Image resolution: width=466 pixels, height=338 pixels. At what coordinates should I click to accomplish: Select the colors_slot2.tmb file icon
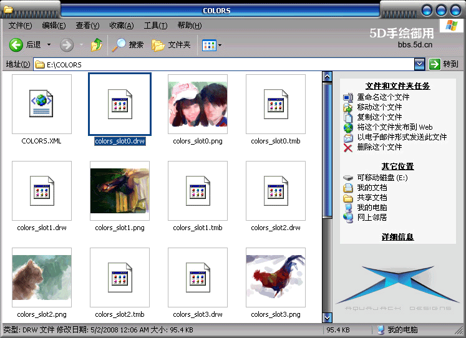coord(120,278)
